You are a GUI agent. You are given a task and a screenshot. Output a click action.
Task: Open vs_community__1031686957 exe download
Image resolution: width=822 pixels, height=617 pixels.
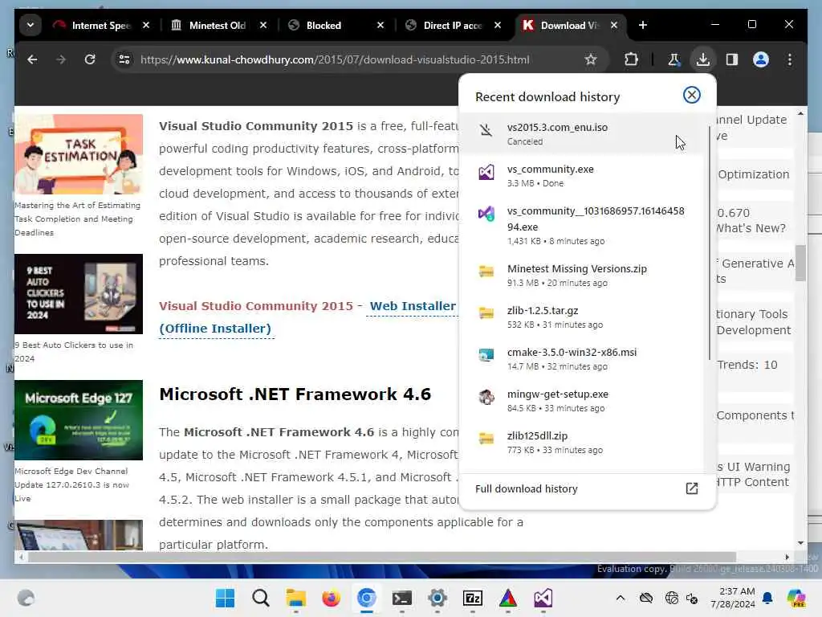click(x=583, y=226)
